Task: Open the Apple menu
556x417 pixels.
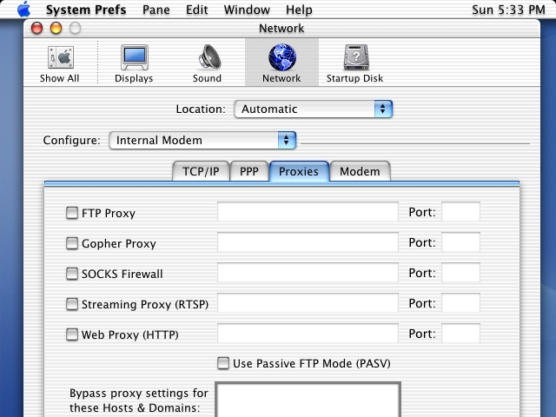Action: tap(23, 10)
